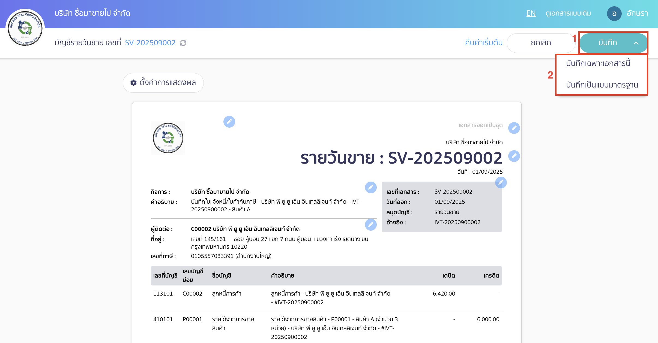
Task: Click the บันทึก save button
Action: pyautogui.click(x=608, y=43)
